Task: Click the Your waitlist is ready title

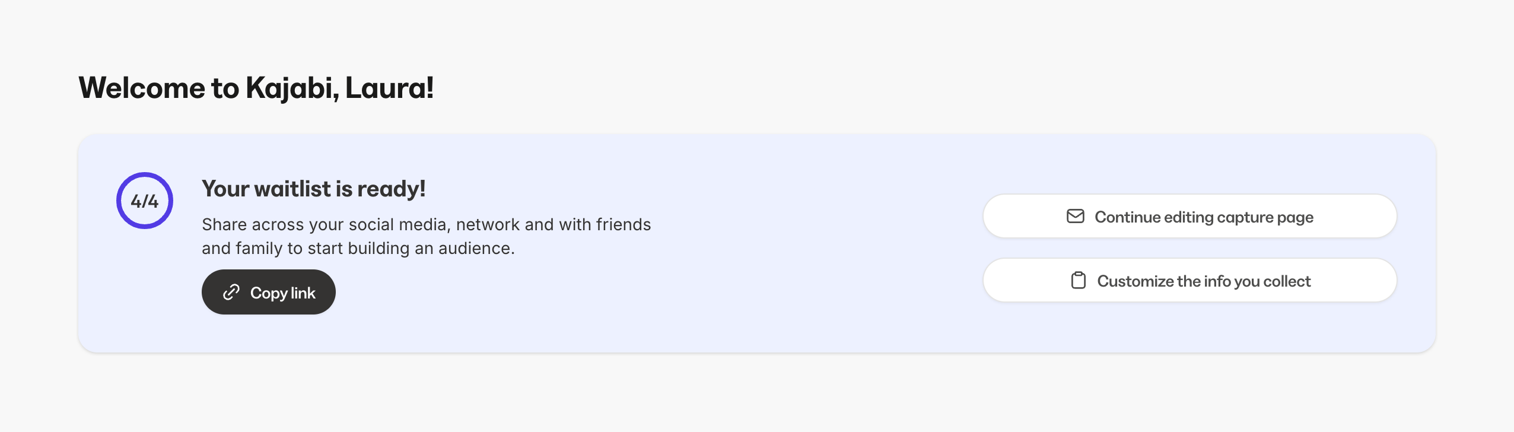Action: coord(313,189)
